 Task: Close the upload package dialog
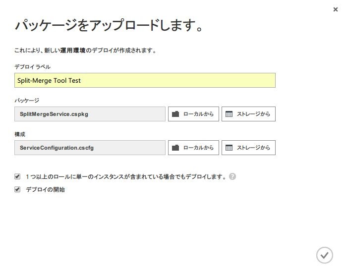[x=336, y=9]
